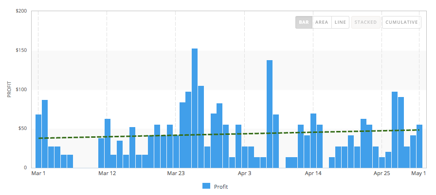The height and width of the screenshot is (195, 436).
Task: Click the $100 y-axis label
Action: point(22,89)
